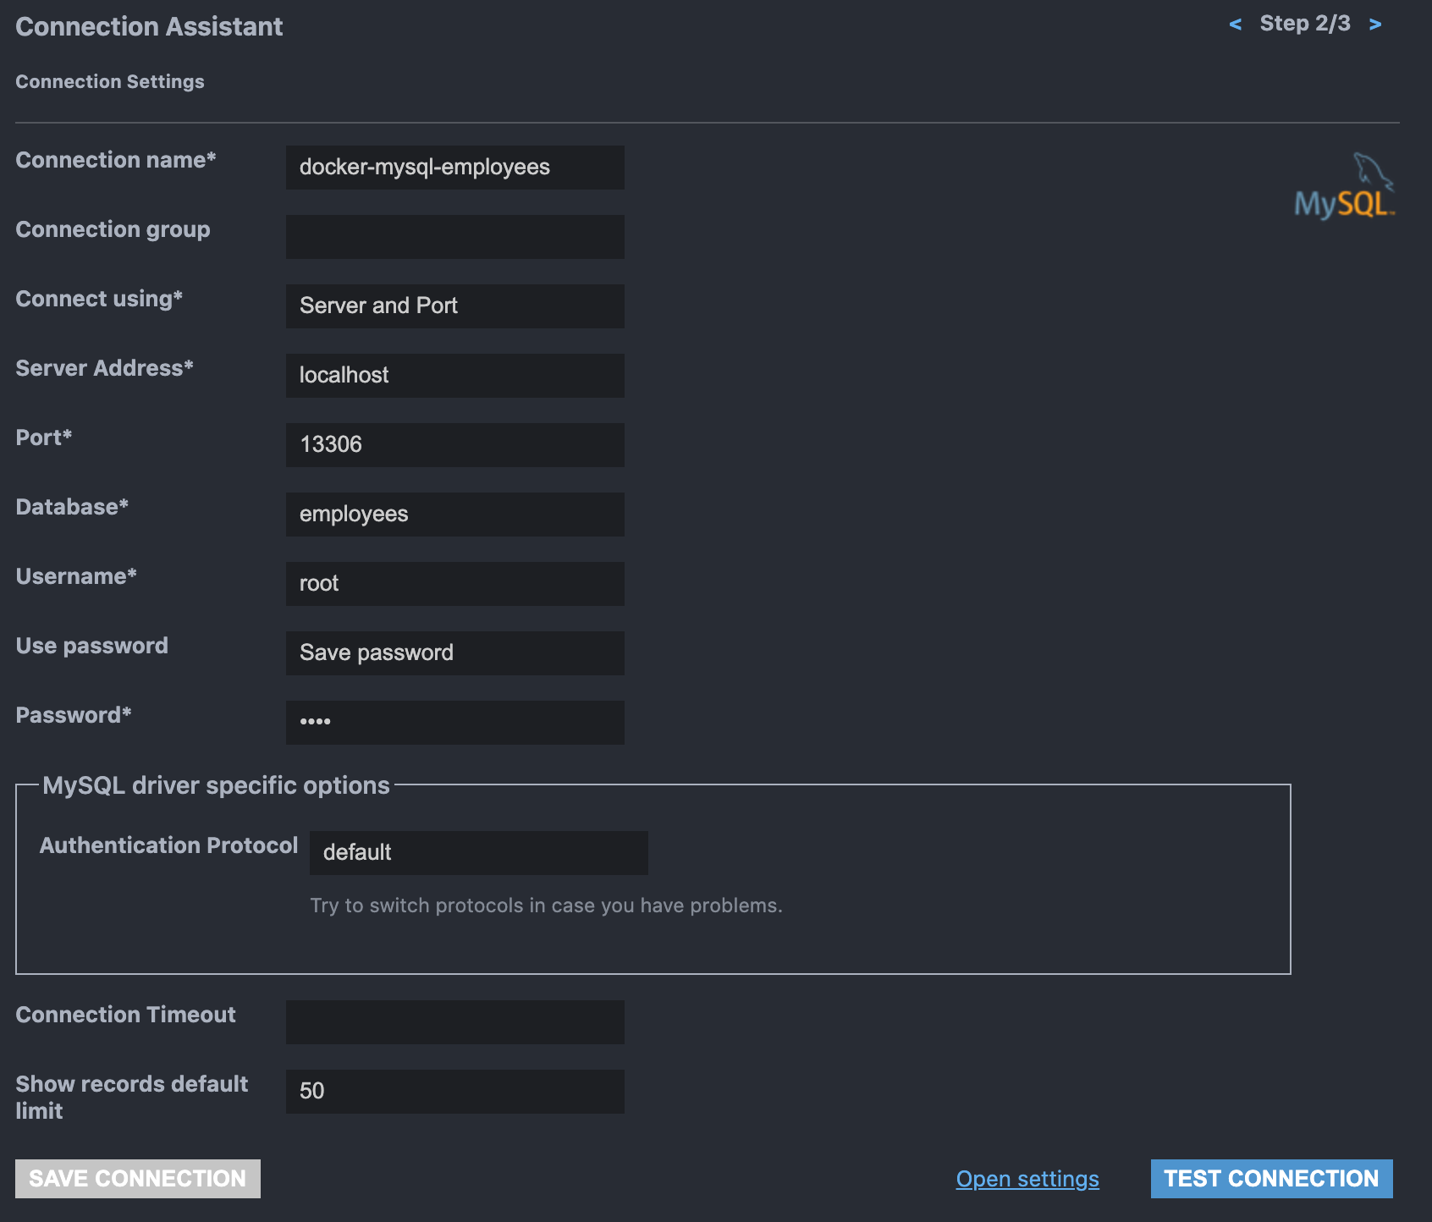This screenshot has height=1222, width=1432.
Task: Click the empty Connection Timeout field
Action: coord(454,1021)
